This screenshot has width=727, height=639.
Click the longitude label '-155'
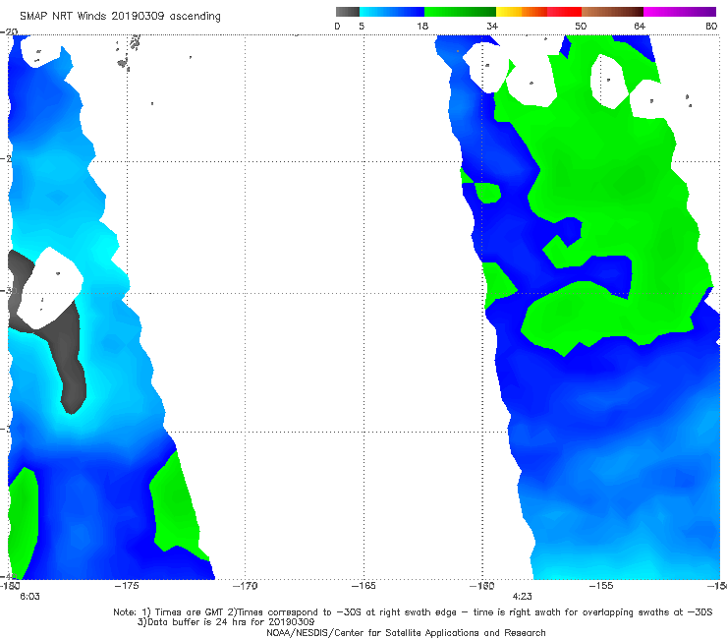coord(601,586)
